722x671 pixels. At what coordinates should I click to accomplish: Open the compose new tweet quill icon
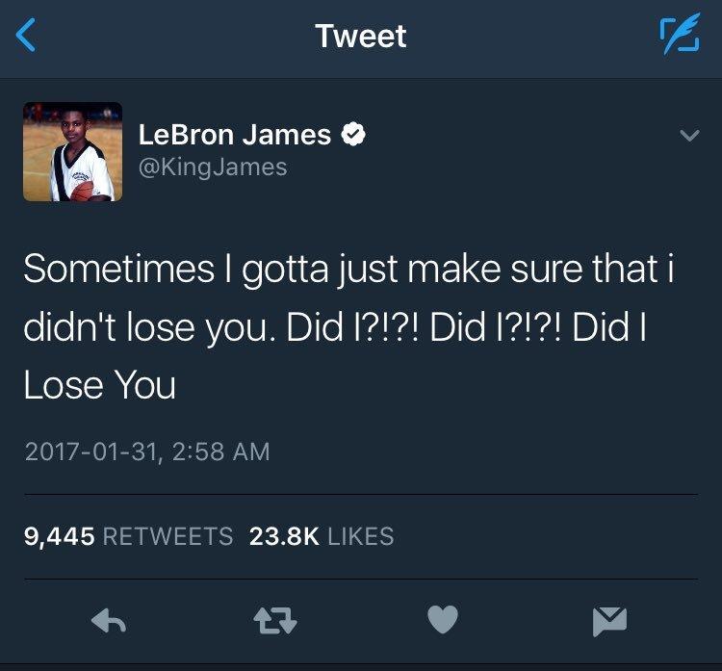click(x=680, y=34)
